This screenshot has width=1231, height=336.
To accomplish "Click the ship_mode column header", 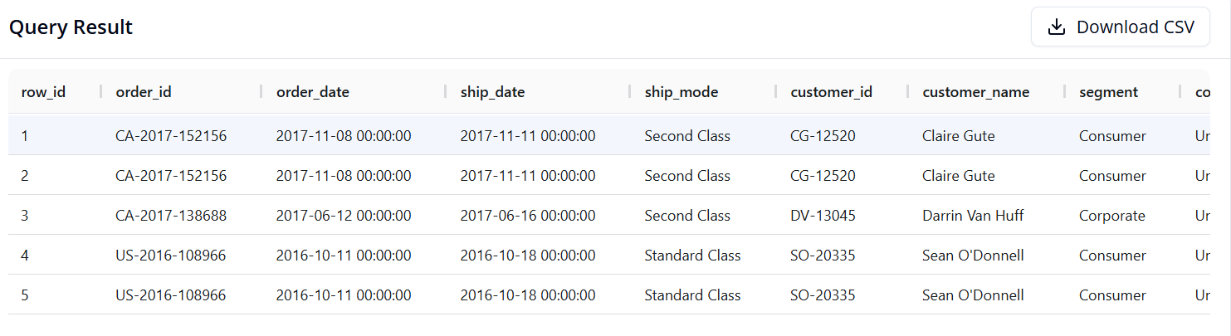I will pyautogui.click(x=681, y=92).
